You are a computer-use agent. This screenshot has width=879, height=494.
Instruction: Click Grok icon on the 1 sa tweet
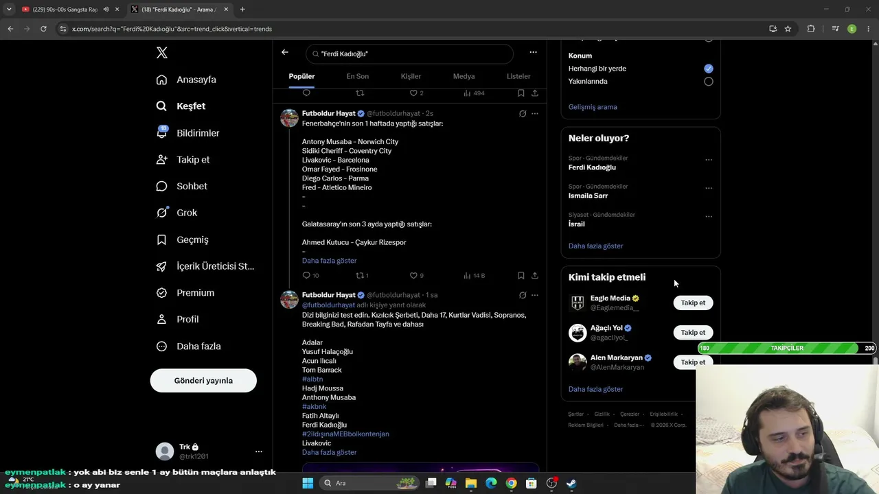click(x=523, y=295)
